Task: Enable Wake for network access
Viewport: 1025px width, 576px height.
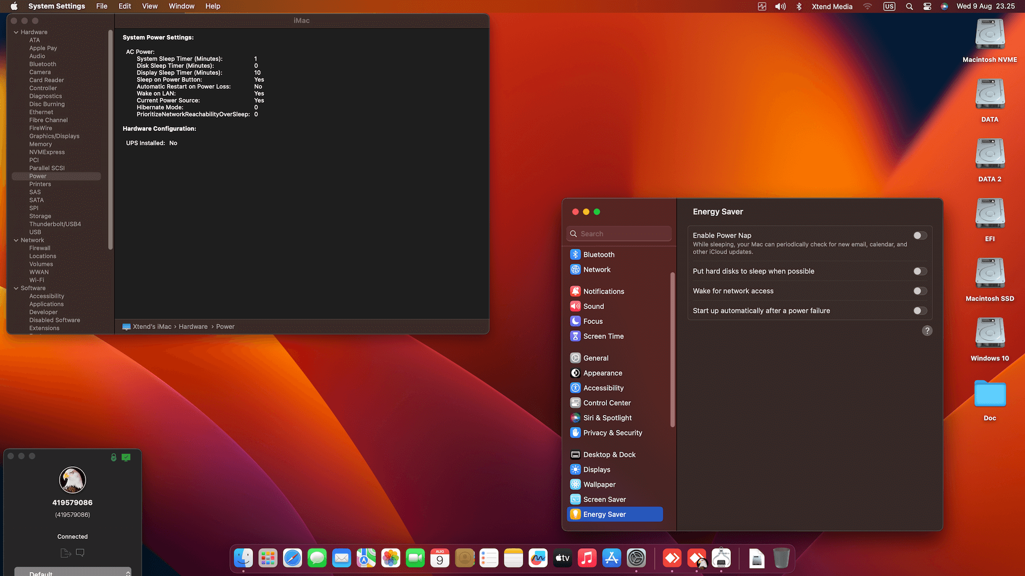Action: 920,291
